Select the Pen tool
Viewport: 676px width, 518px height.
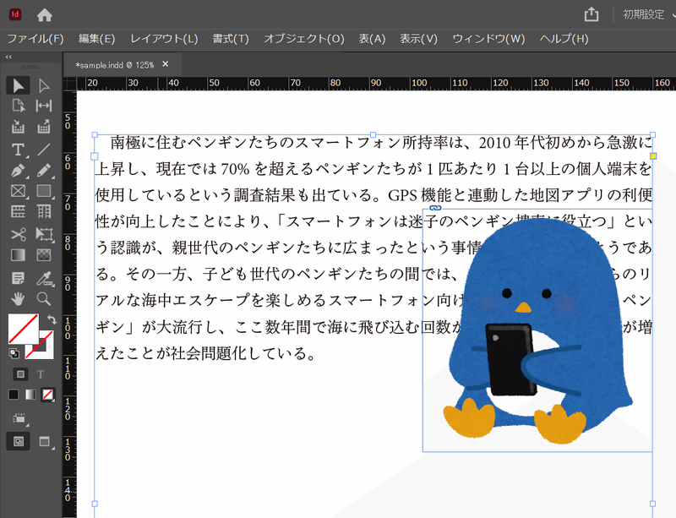(x=18, y=171)
